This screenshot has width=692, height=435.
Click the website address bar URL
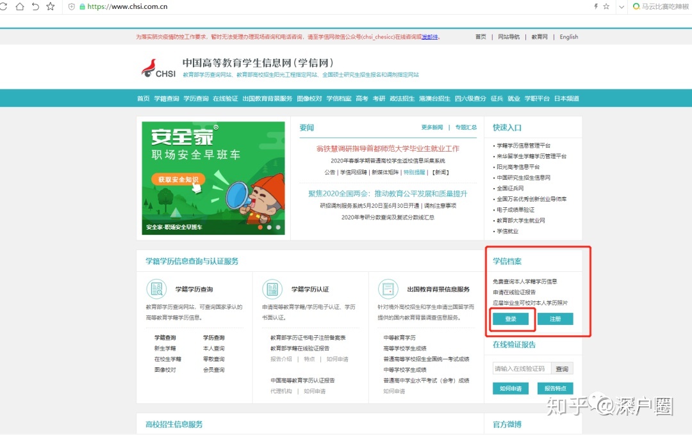[127, 6]
